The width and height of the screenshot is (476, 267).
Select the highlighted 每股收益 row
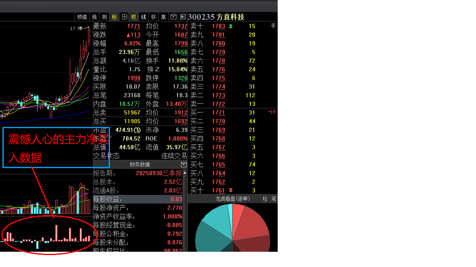138,199
